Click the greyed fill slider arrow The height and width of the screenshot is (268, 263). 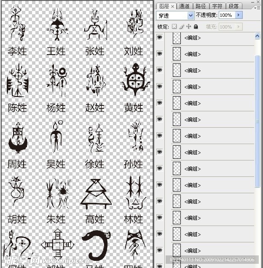pyautogui.click(x=239, y=26)
